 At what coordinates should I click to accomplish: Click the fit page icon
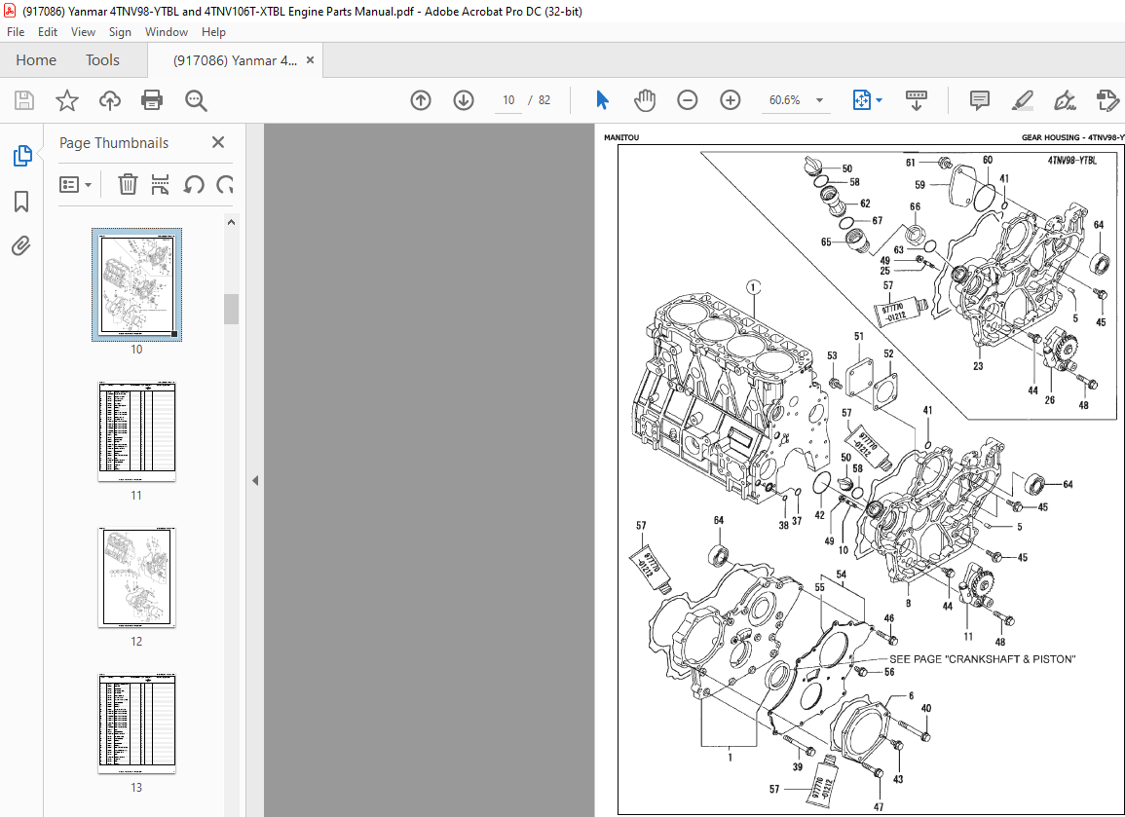861,100
